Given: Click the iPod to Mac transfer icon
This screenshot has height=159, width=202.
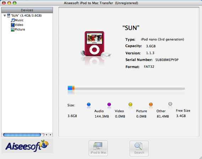Looking at the screenshot, I should pyautogui.click(x=98, y=146).
